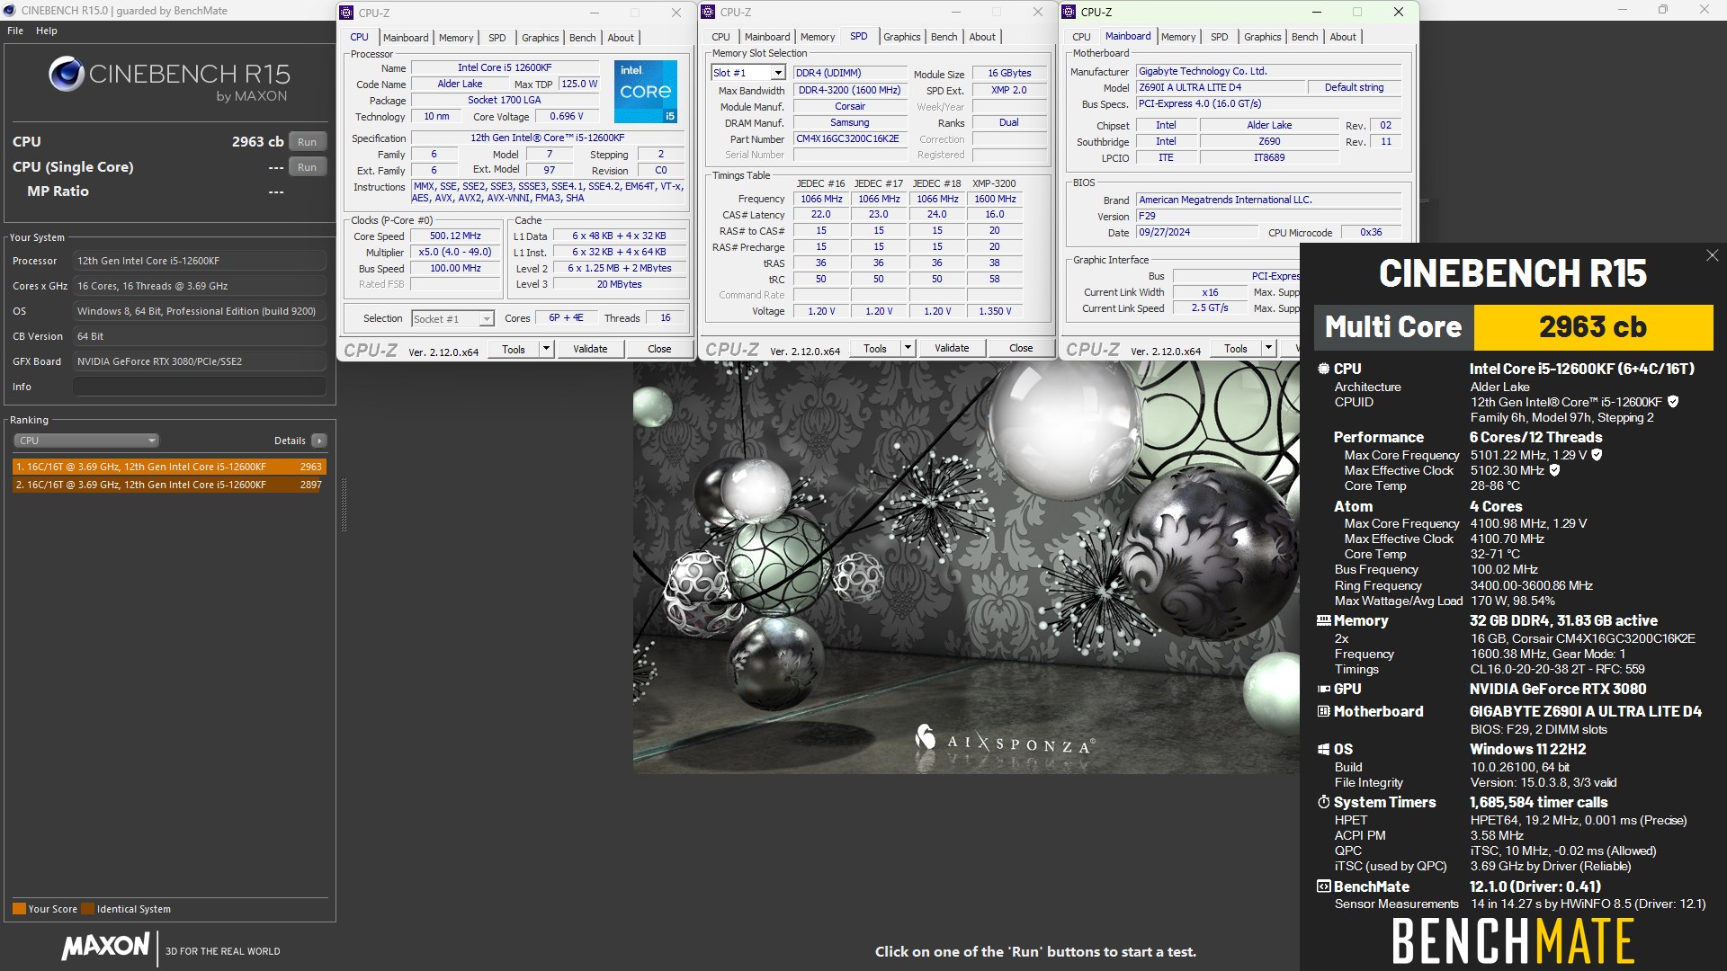
Task: Click Close button in first CPU-Z window
Action: tap(659, 349)
